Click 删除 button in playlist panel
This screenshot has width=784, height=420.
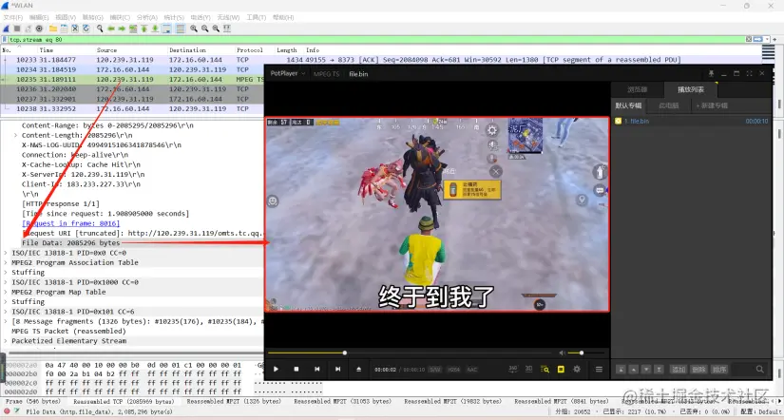pos(698,369)
